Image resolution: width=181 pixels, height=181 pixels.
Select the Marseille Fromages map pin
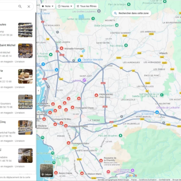click(62, 48)
